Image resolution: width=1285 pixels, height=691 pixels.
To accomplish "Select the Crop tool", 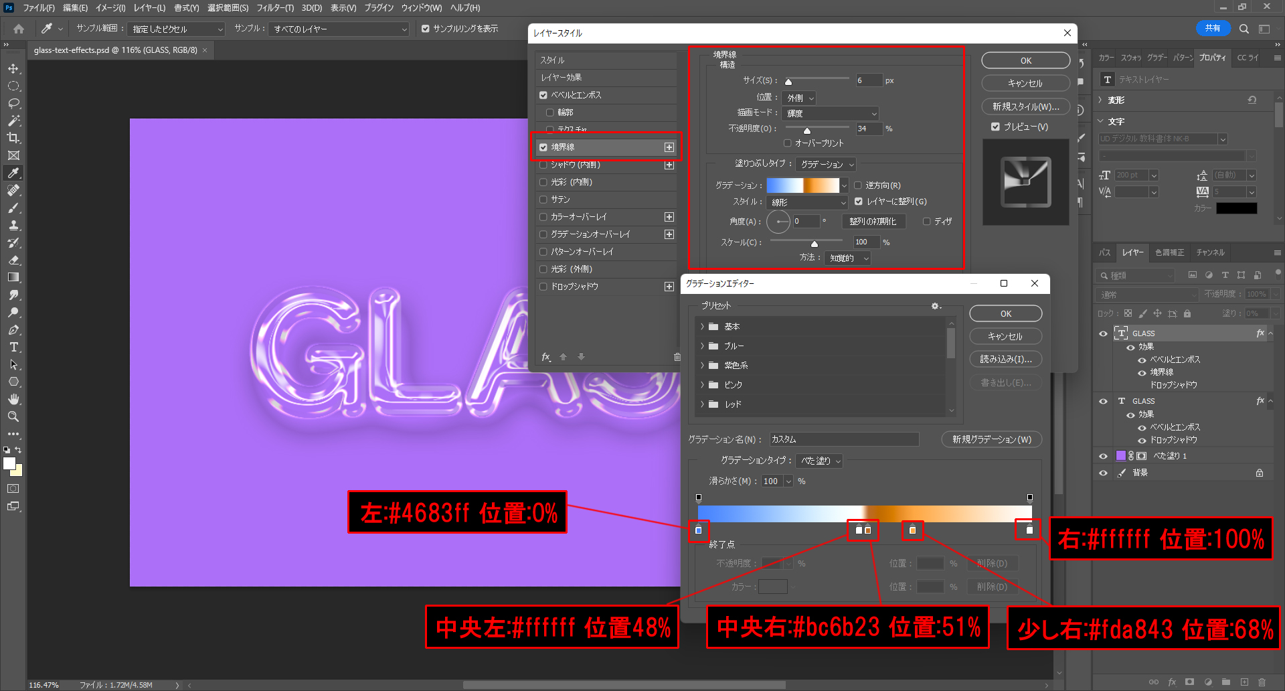I will point(13,138).
